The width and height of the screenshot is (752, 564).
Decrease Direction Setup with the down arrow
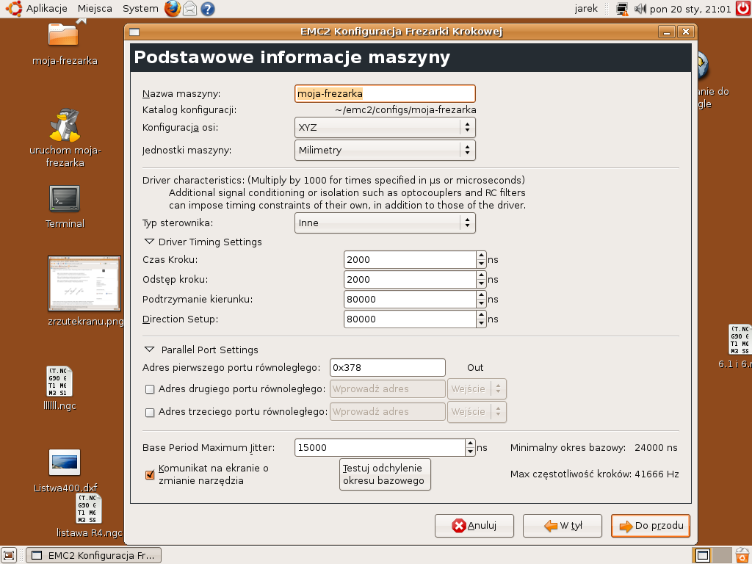482,323
